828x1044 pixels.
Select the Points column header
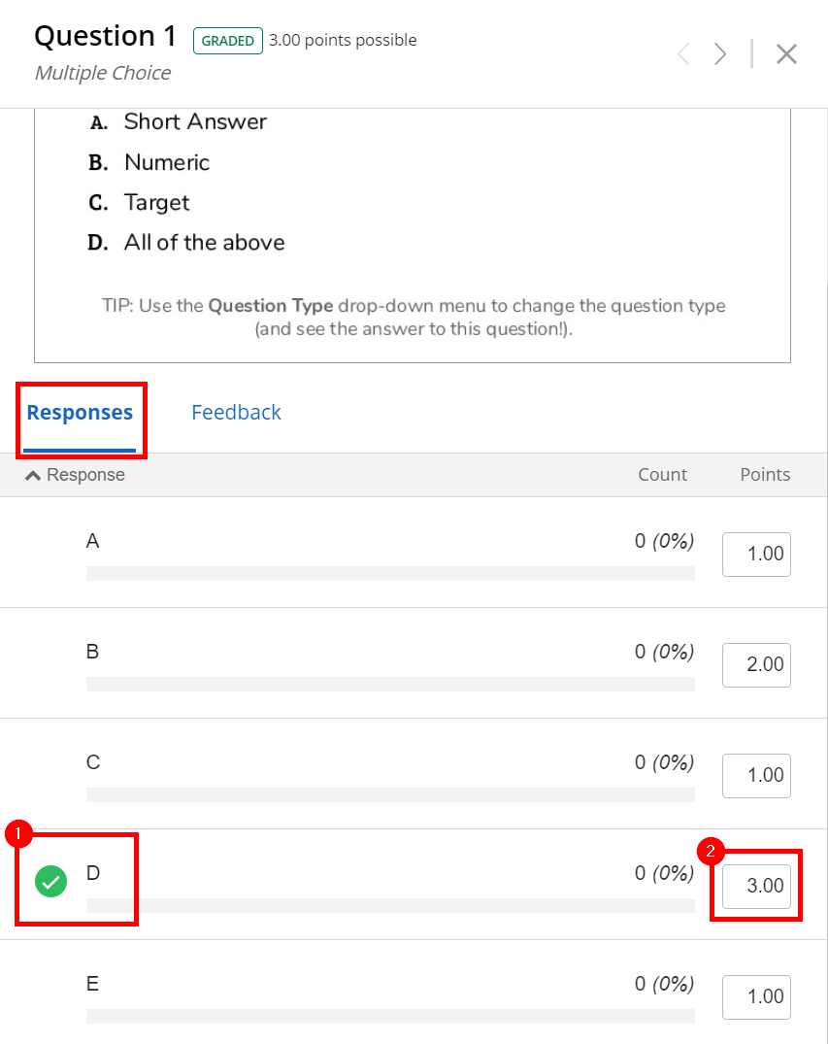pyautogui.click(x=764, y=474)
